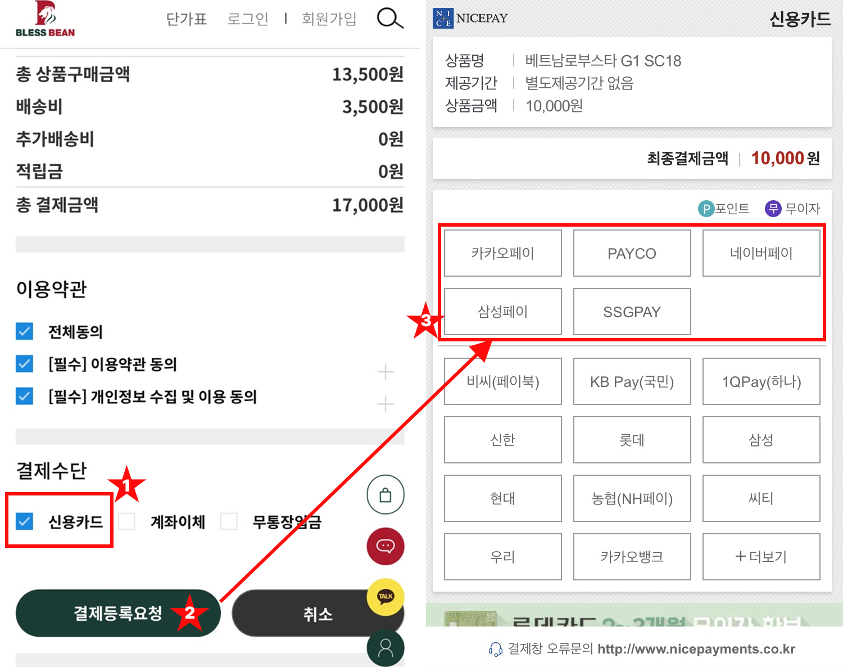Expand 이용약관 동의 plus sign
The image size is (843, 667).
click(x=386, y=372)
